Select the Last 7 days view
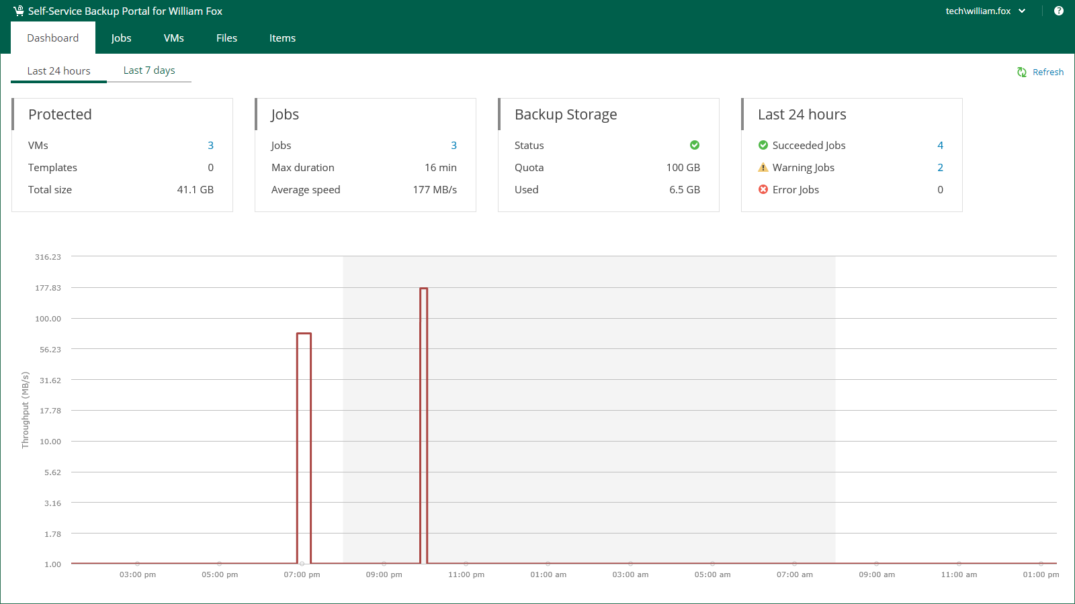The height and width of the screenshot is (604, 1075). (149, 70)
